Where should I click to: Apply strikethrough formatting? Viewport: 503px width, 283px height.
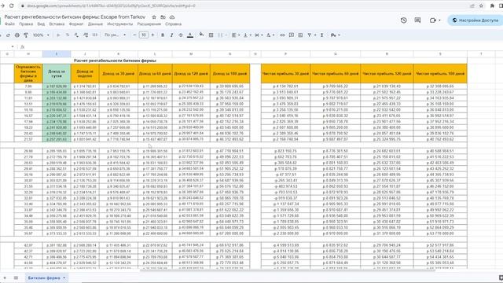pos(181,35)
